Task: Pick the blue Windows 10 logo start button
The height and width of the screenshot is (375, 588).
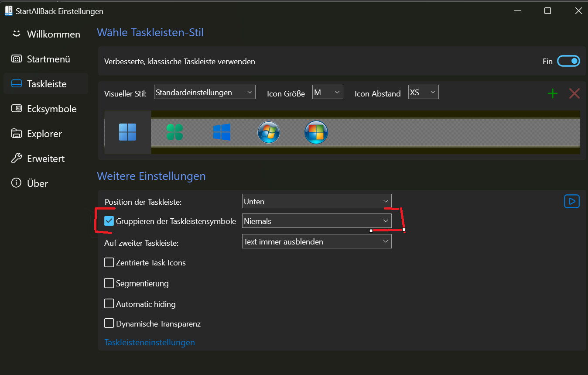Action: point(222,132)
